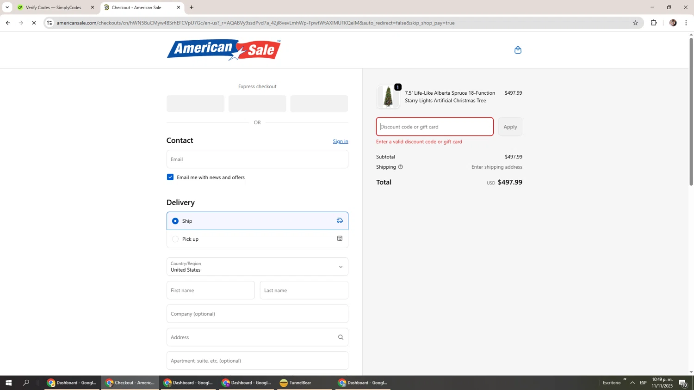Focus the Address field
Screen dimensions: 694x390
point(257,337)
